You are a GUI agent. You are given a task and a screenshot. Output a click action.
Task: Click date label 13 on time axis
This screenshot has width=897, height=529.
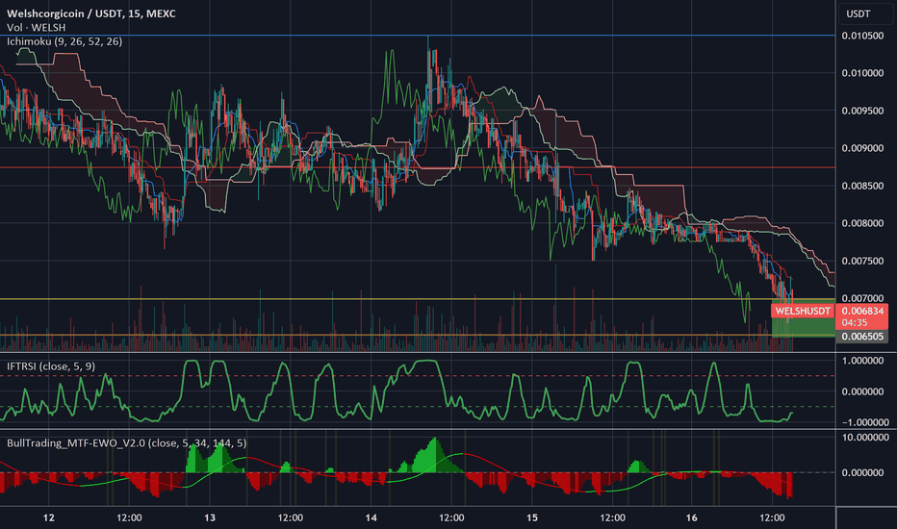(210, 517)
